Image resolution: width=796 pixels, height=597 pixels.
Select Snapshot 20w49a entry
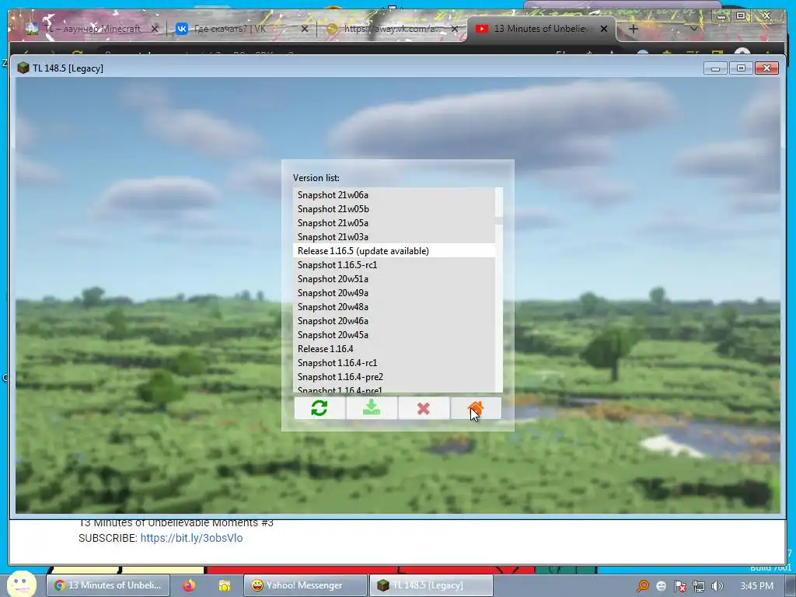pyautogui.click(x=393, y=293)
